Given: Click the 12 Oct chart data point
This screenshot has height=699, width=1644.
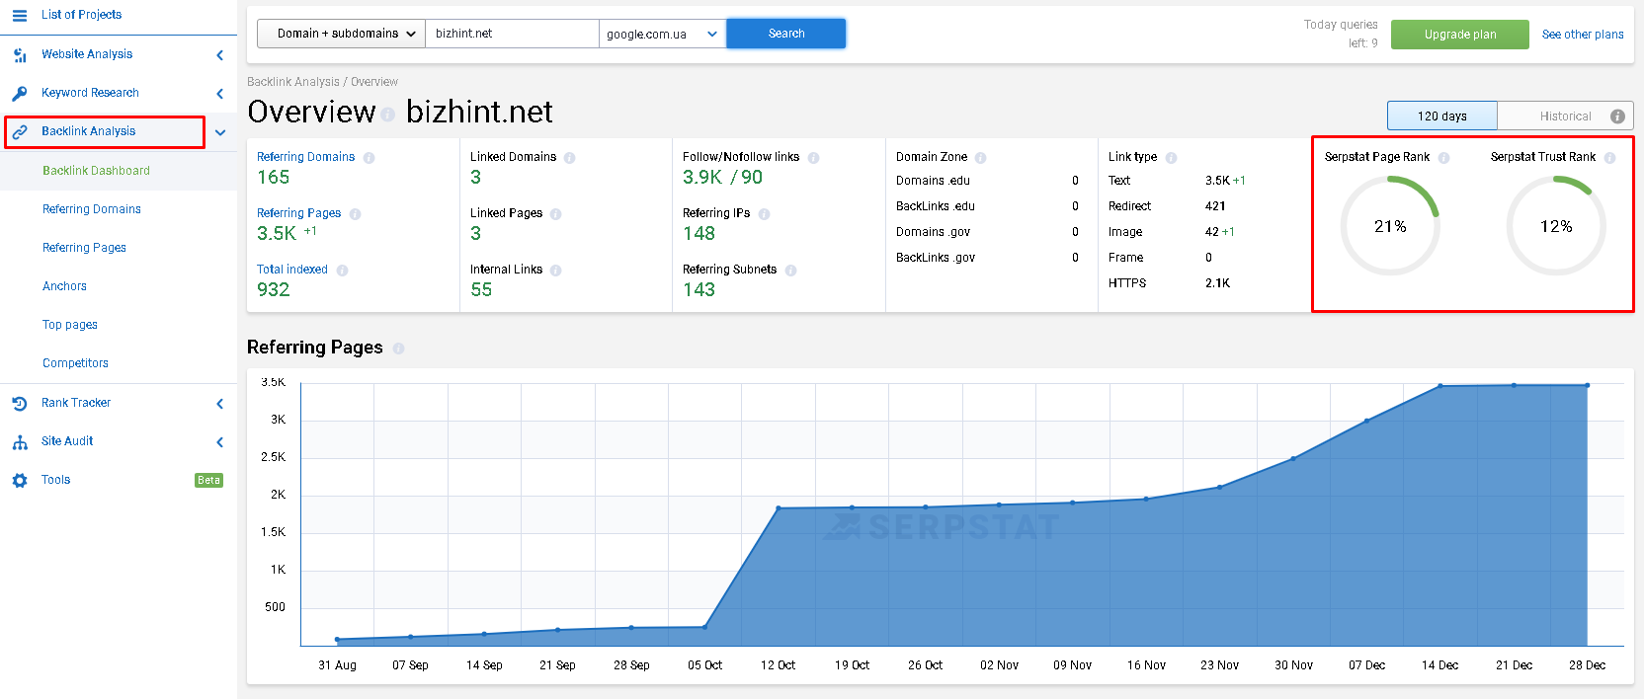Looking at the screenshot, I should pyautogui.click(x=779, y=508).
